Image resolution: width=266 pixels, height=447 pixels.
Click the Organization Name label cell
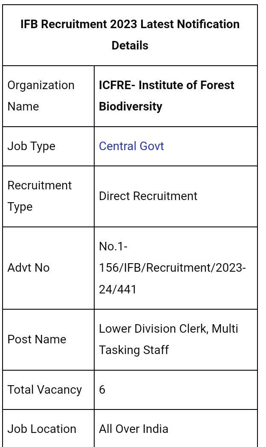pos(49,96)
